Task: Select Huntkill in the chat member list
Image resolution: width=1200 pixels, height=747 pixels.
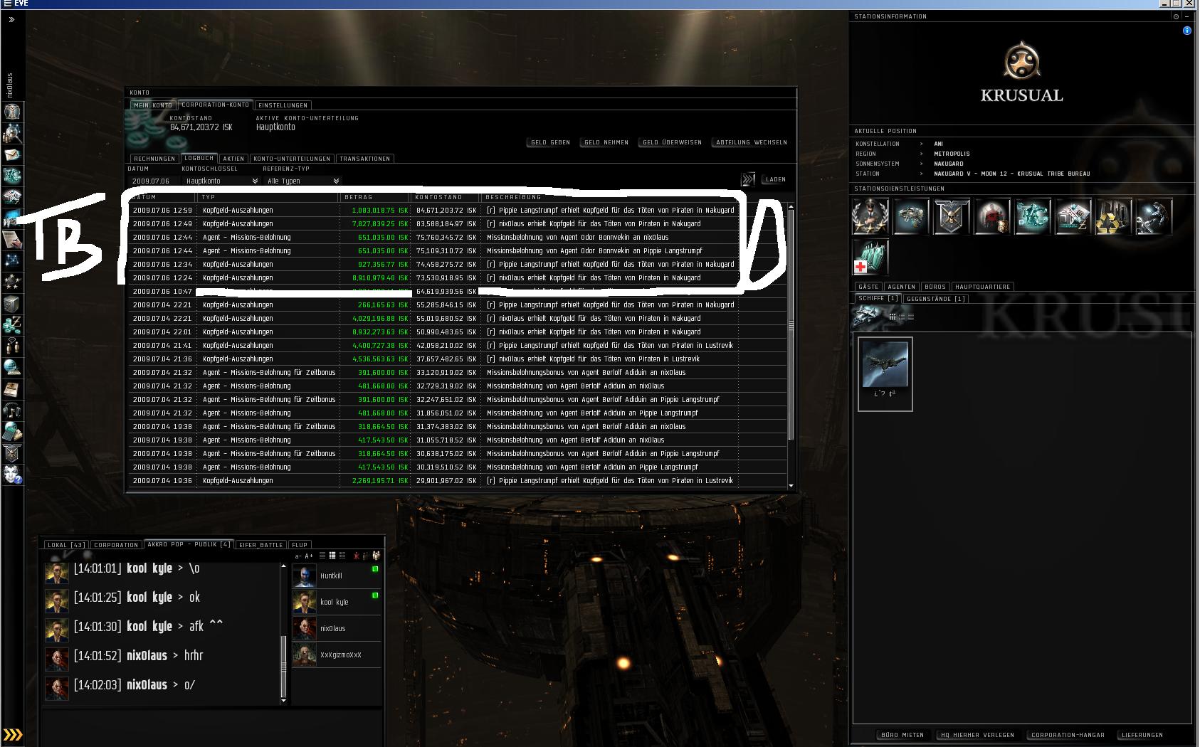Action: [x=337, y=576]
